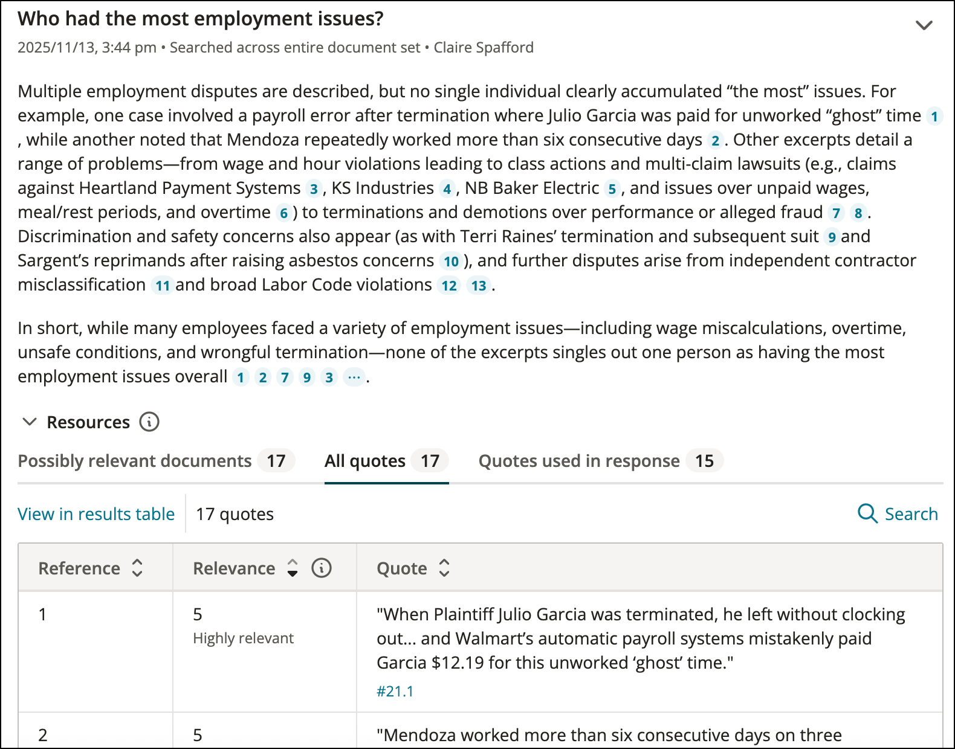Open the Resources info icon
This screenshot has height=749, width=955.
click(x=149, y=422)
